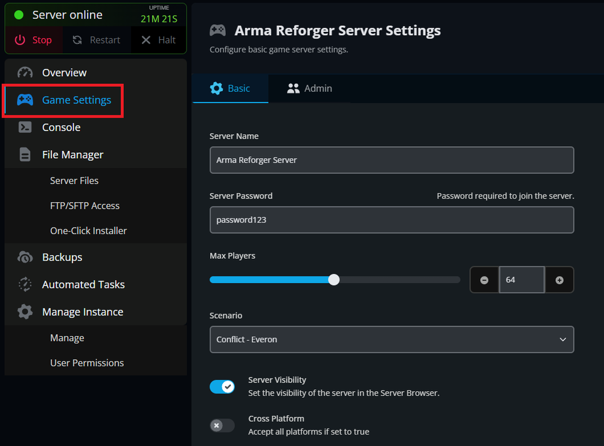Click the power icon on Stop

(20, 40)
